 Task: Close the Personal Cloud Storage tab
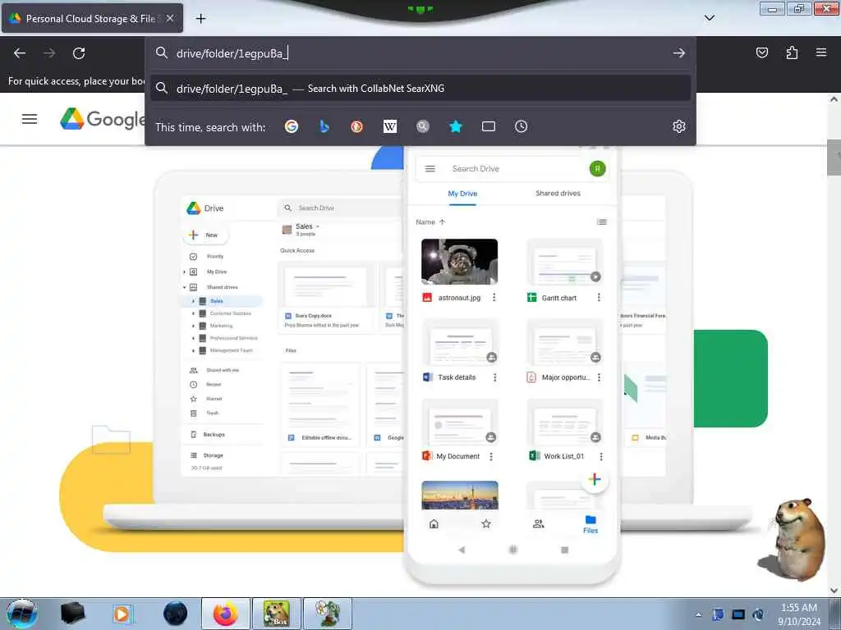170,18
